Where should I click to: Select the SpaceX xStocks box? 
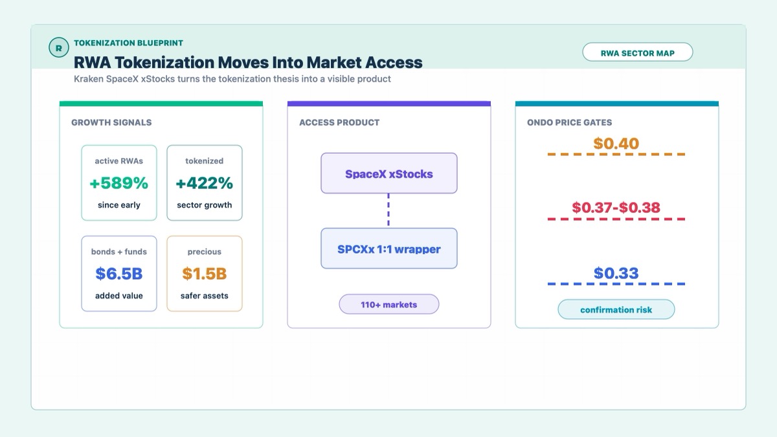coord(389,174)
